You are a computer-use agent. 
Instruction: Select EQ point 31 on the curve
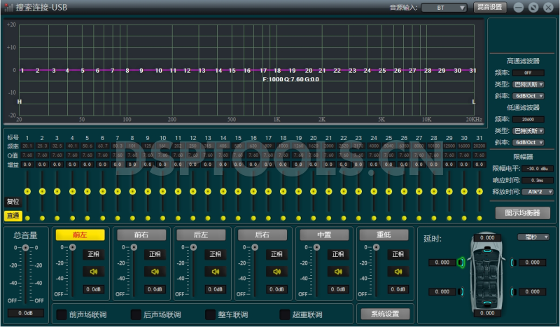(472, 71)
